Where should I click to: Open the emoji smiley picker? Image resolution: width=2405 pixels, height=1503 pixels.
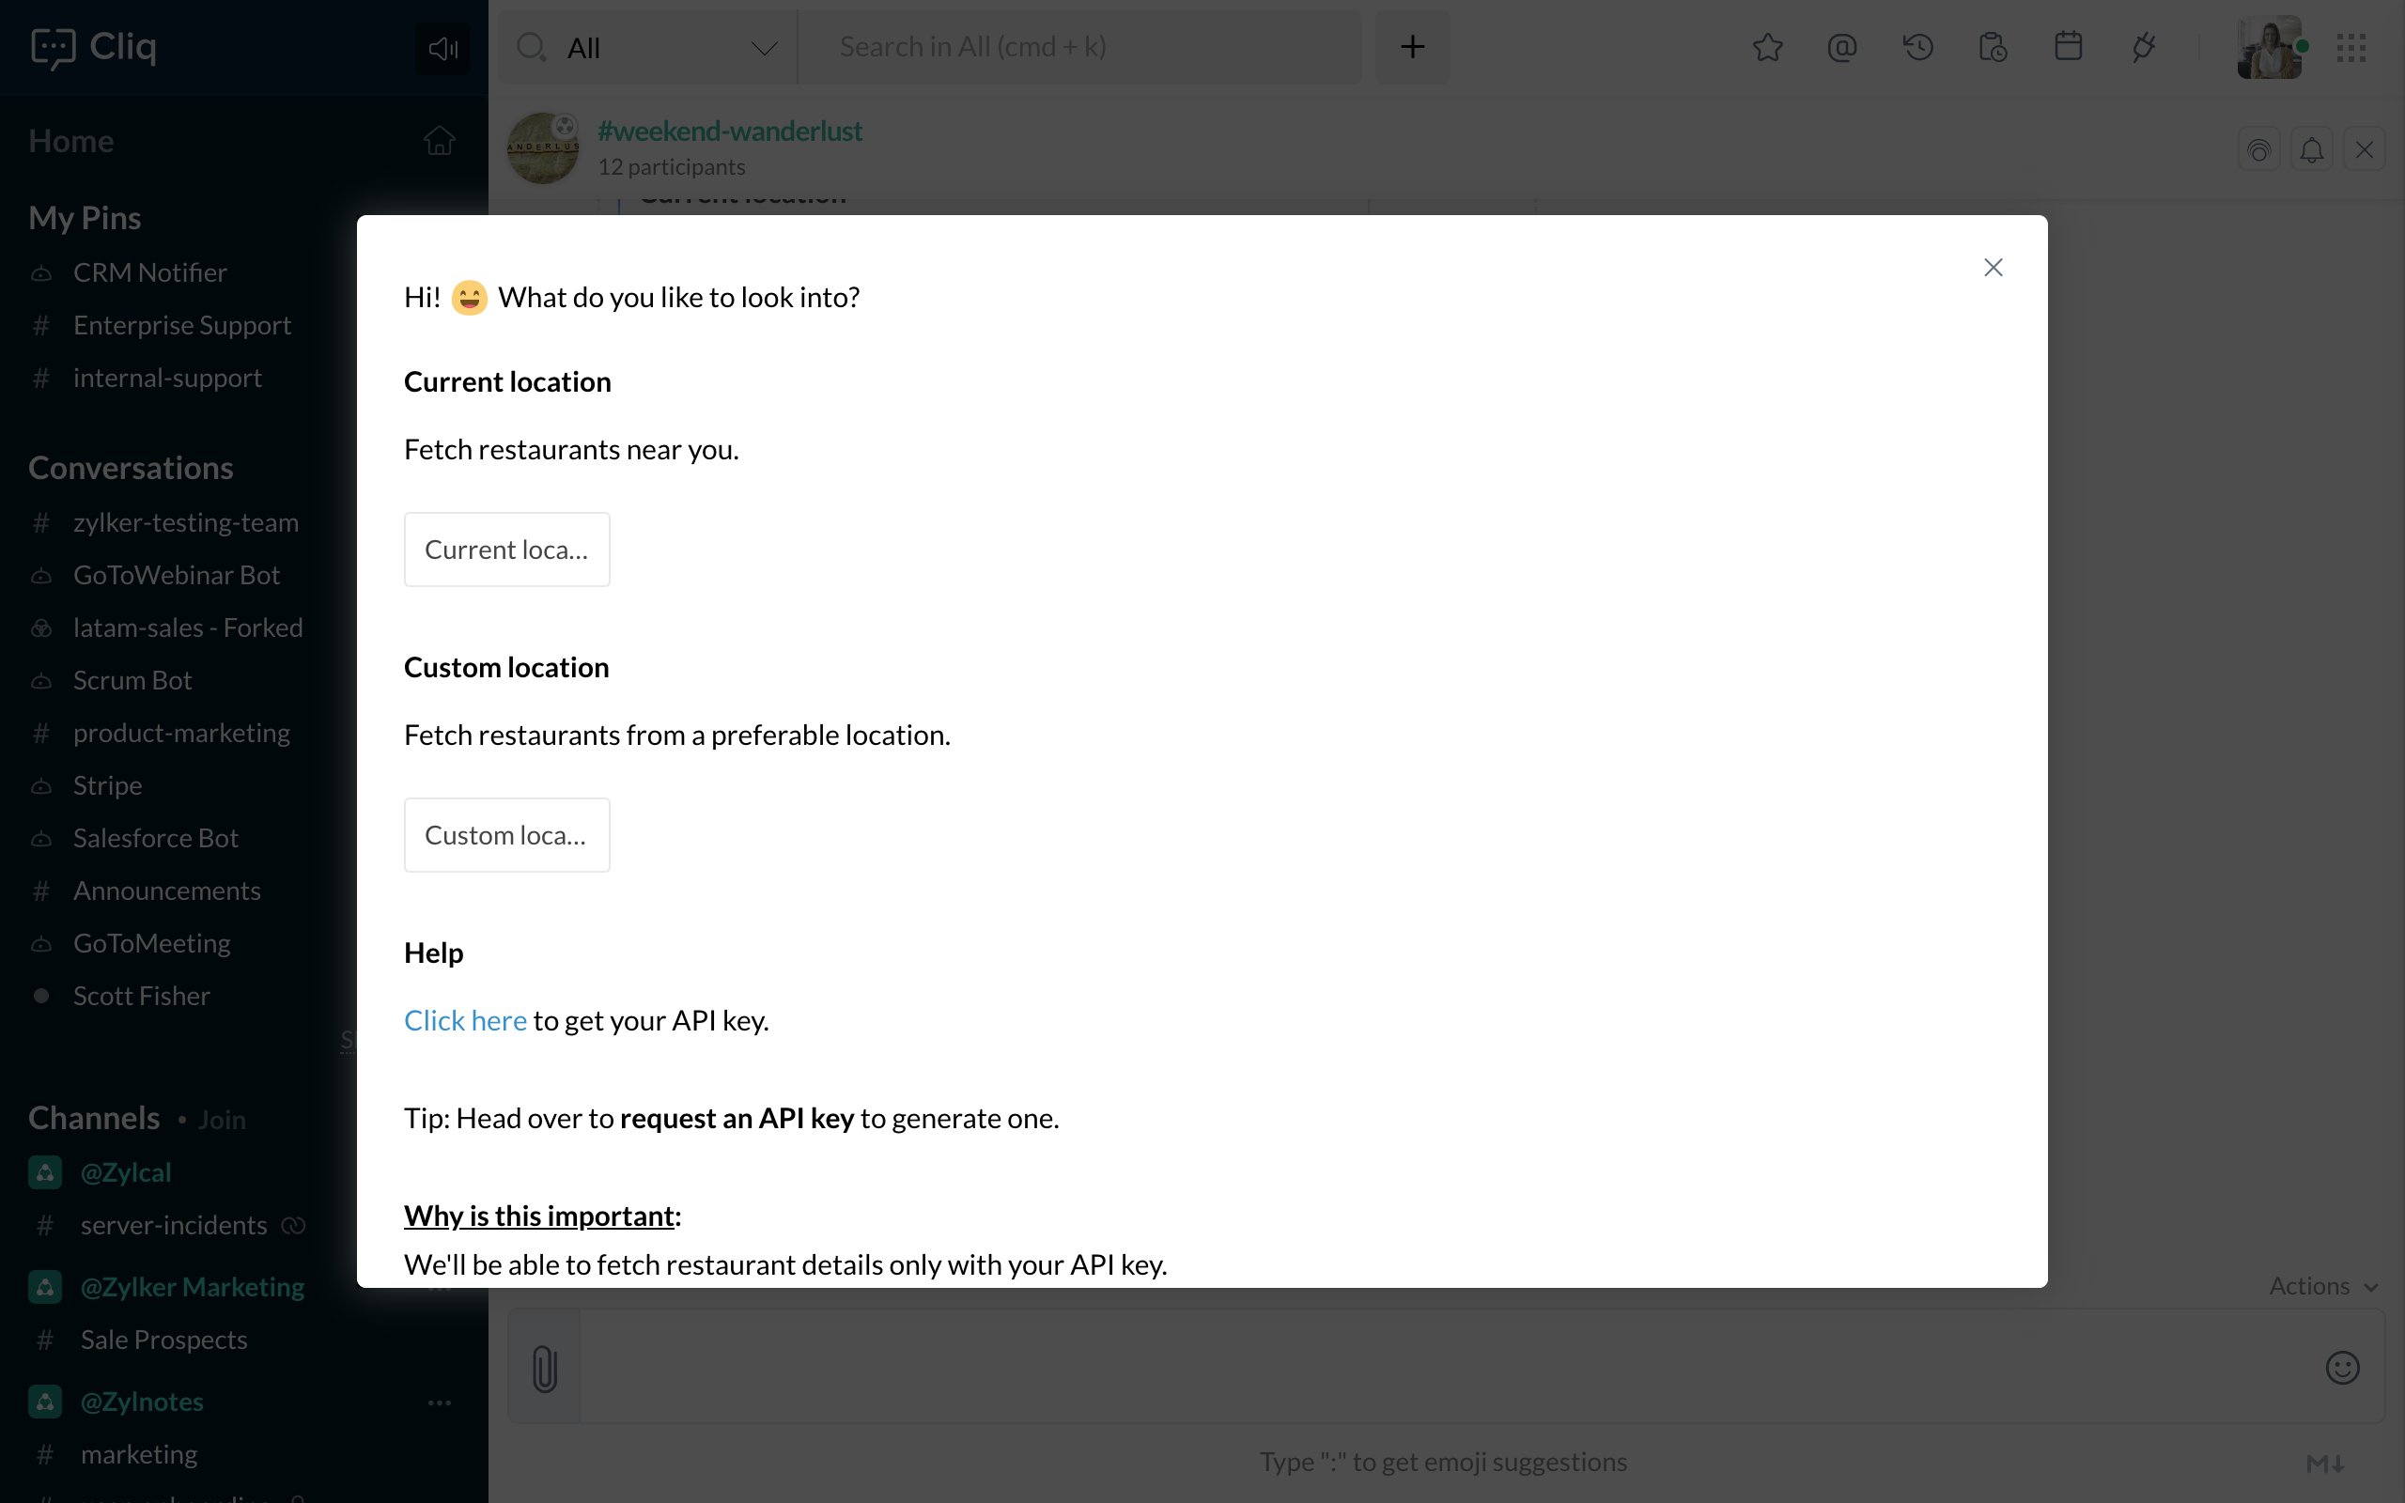pos(2342,1368)
